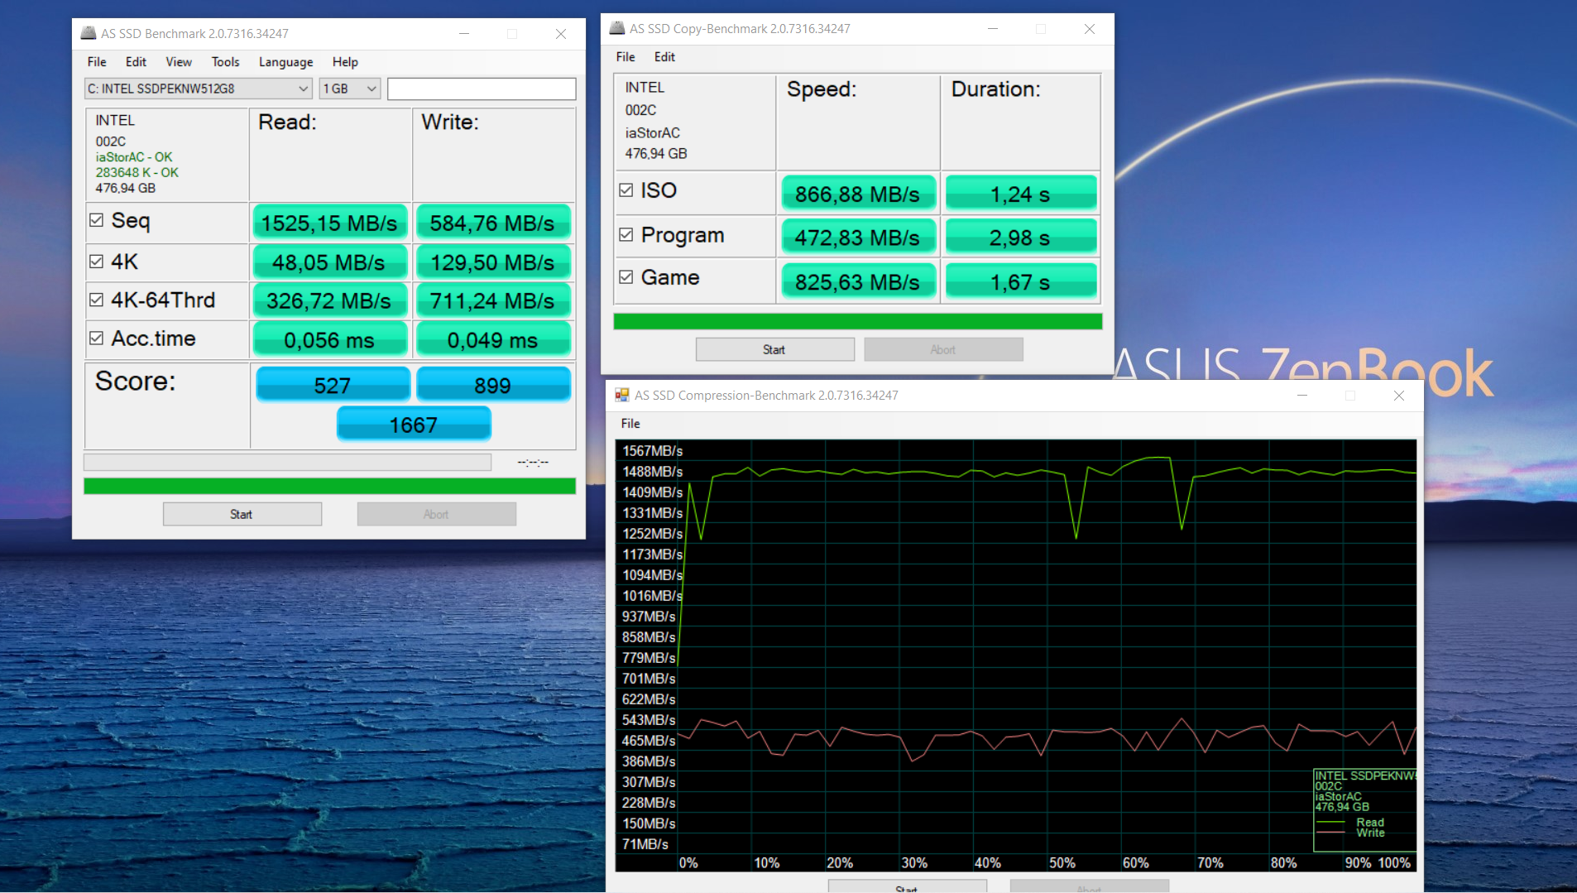This screenshot has height=893, width=1577.
Task: Open the View menu
Action: click(179, 62)
